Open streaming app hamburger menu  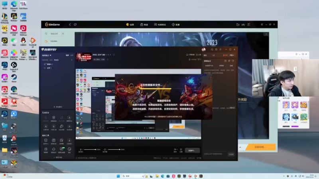click(x=221, y=49)
